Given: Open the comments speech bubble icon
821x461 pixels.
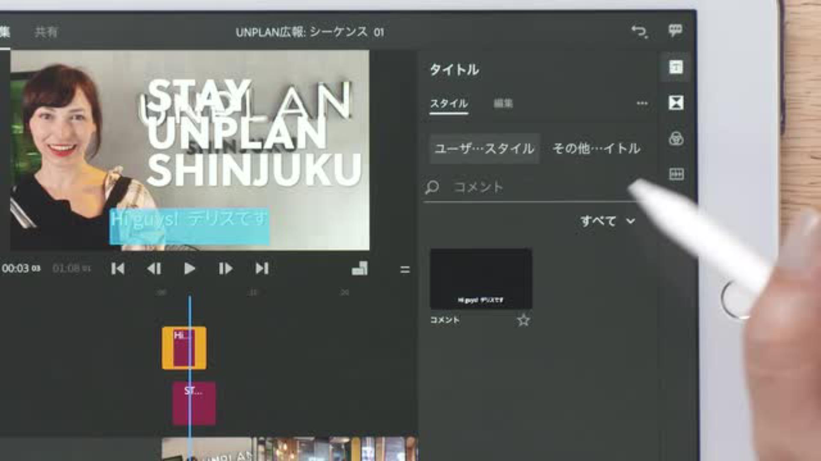Looking at the screenshot, I should click(x=675, y=31).
